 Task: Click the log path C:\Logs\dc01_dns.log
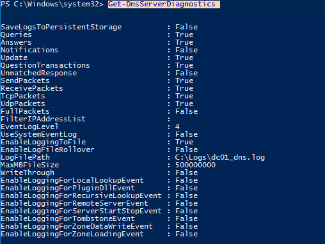[220, 158]
